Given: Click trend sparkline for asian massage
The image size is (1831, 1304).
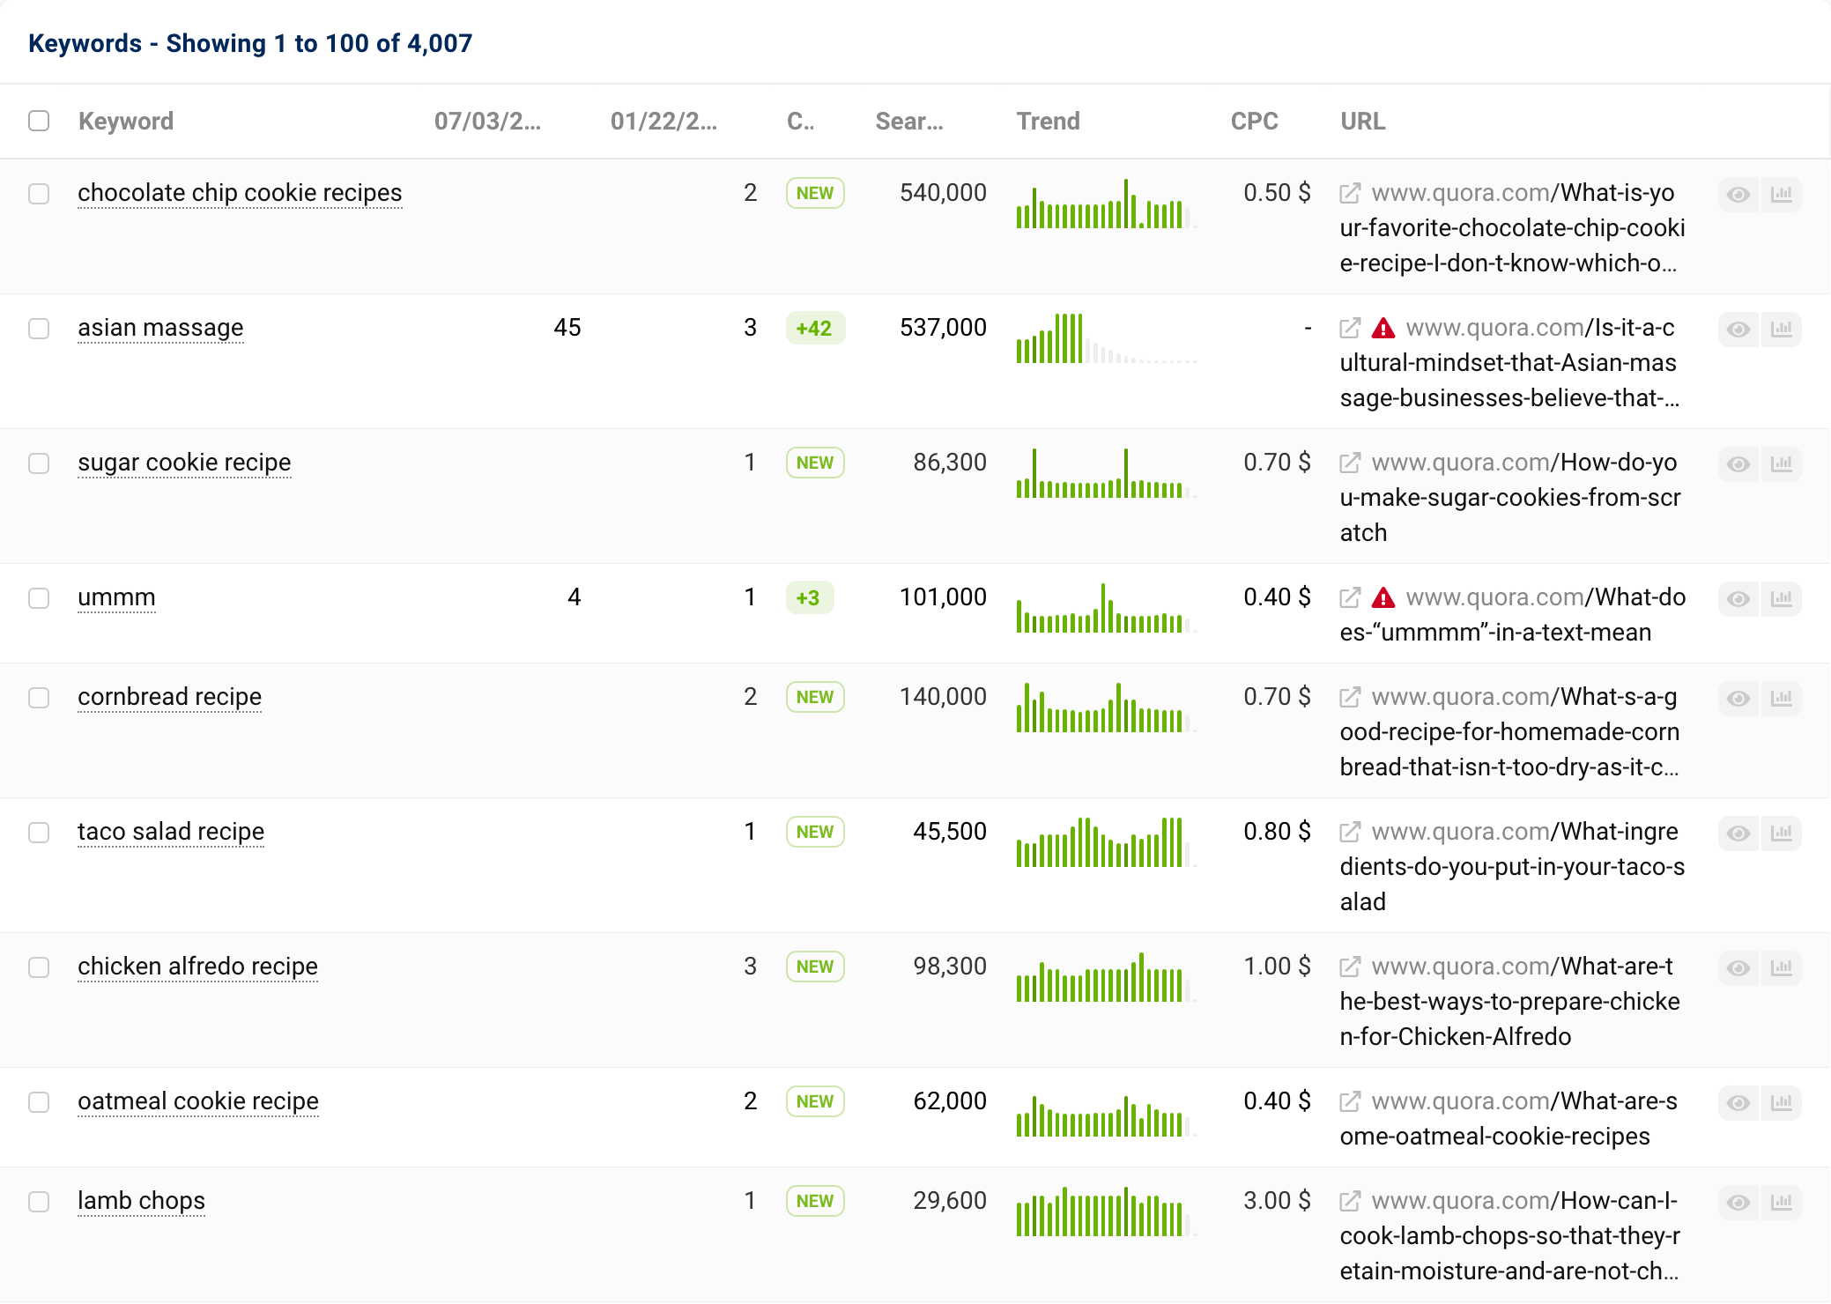Looking at the screenshot, I should click(1106, 337).
